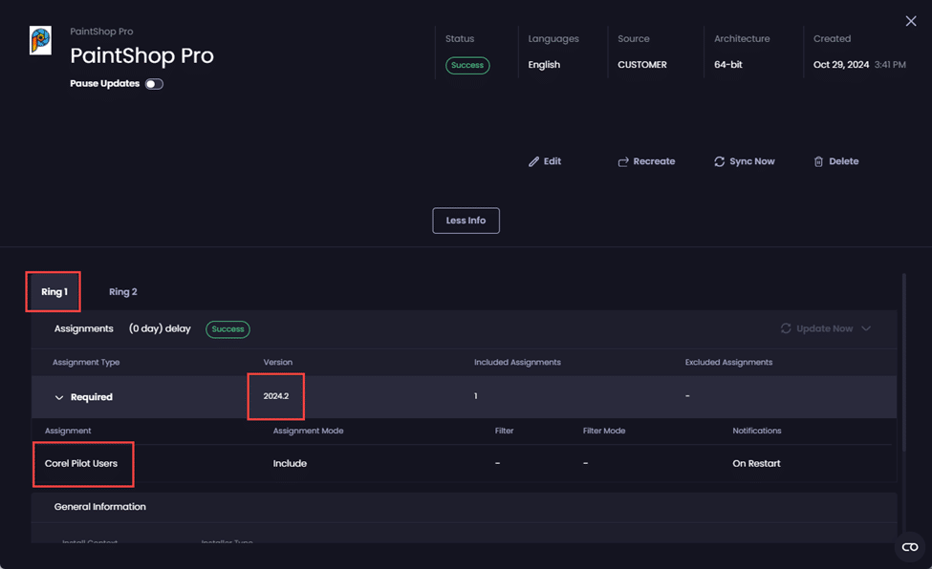Click the Sync Now label
The height and width of the screenshot is (569, 932).
751,162
